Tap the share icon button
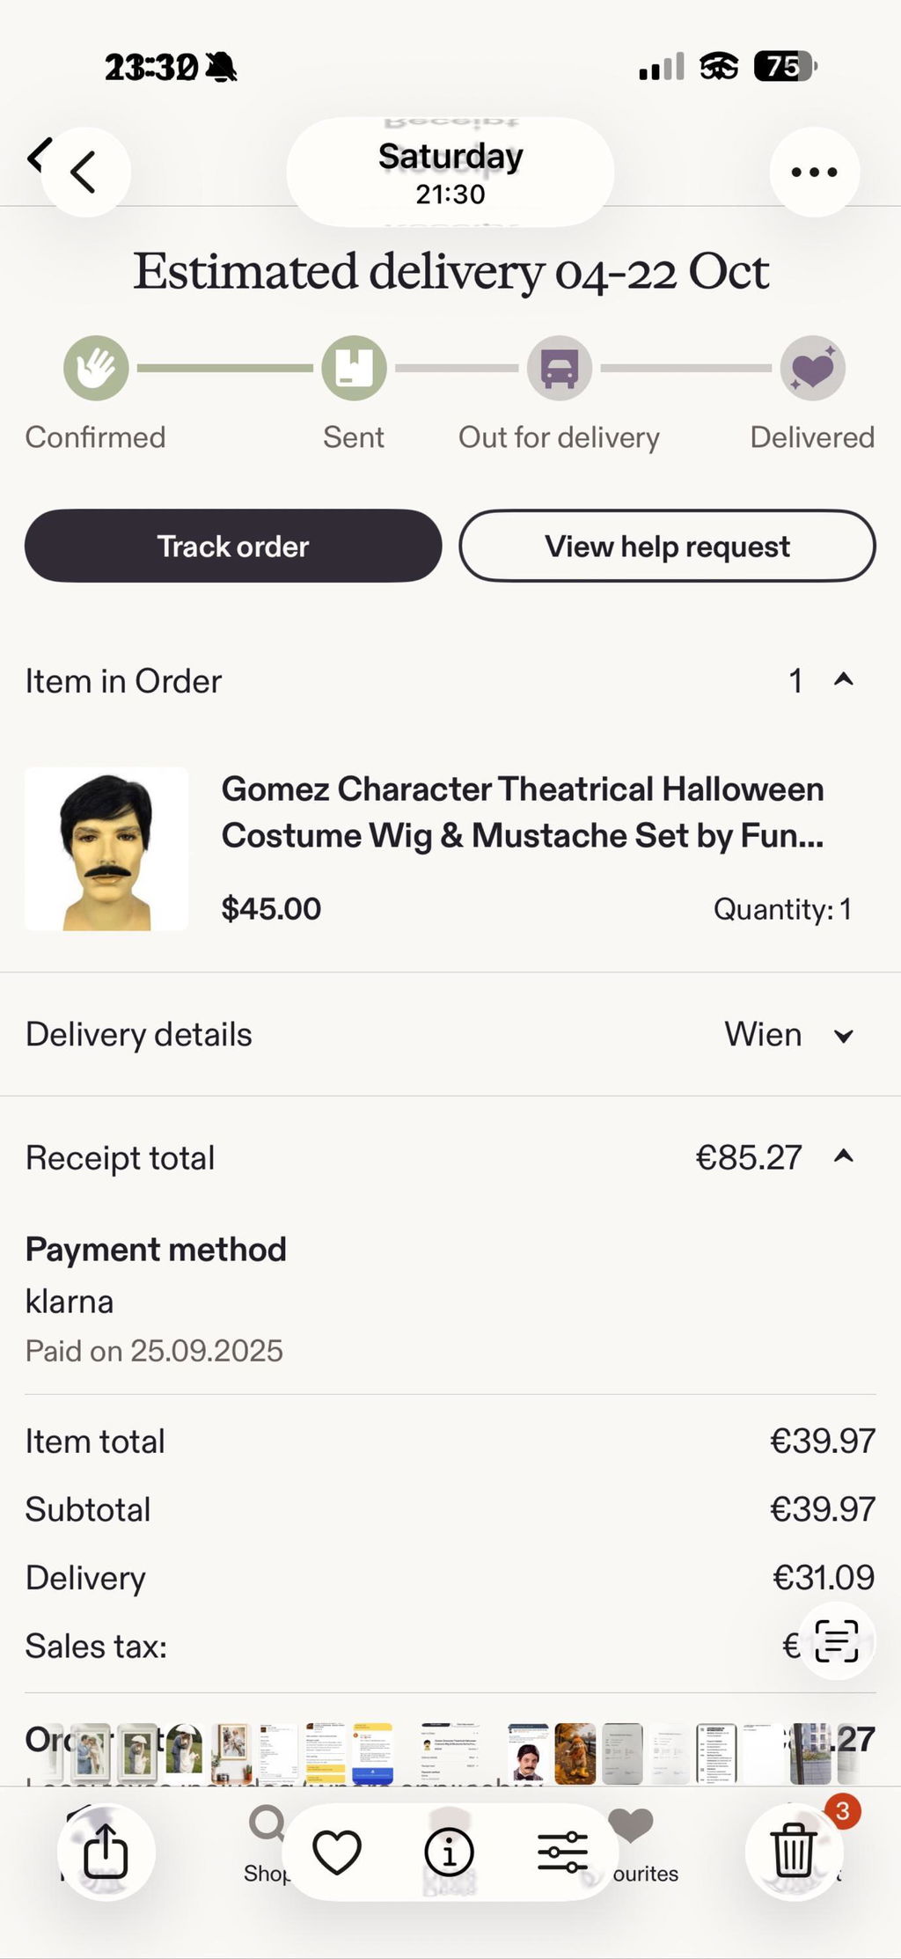The image size is (901, 1959). tap(106, 1852)
